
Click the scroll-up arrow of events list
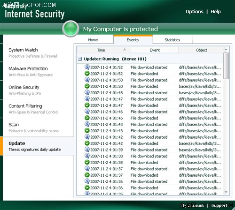coord(226,50)
